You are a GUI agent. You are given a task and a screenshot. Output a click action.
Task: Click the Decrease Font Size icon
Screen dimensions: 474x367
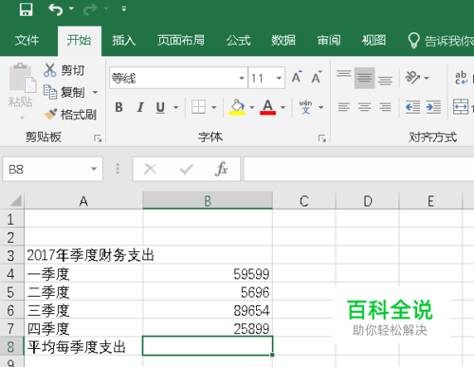click(x=317, y=77)
